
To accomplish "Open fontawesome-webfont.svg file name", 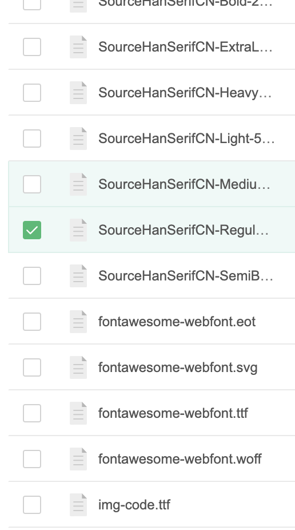I will click(178, 367).
